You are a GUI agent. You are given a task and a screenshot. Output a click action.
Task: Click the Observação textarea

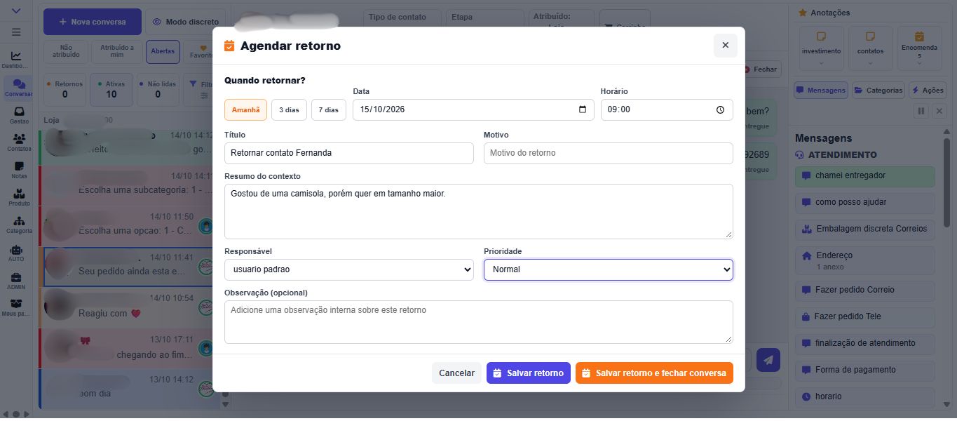(479, 322)
